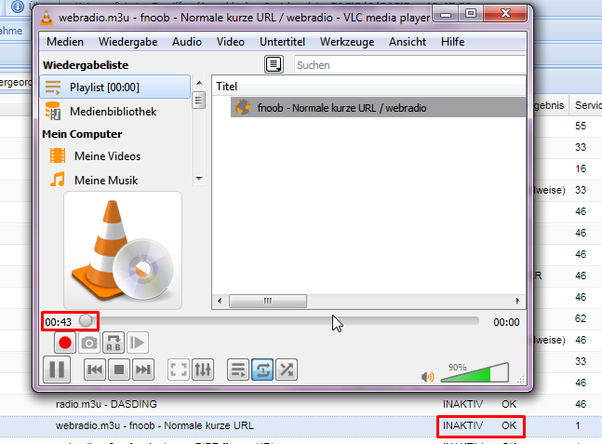Select fnoob webradio playlist entry

pos(378,108)
